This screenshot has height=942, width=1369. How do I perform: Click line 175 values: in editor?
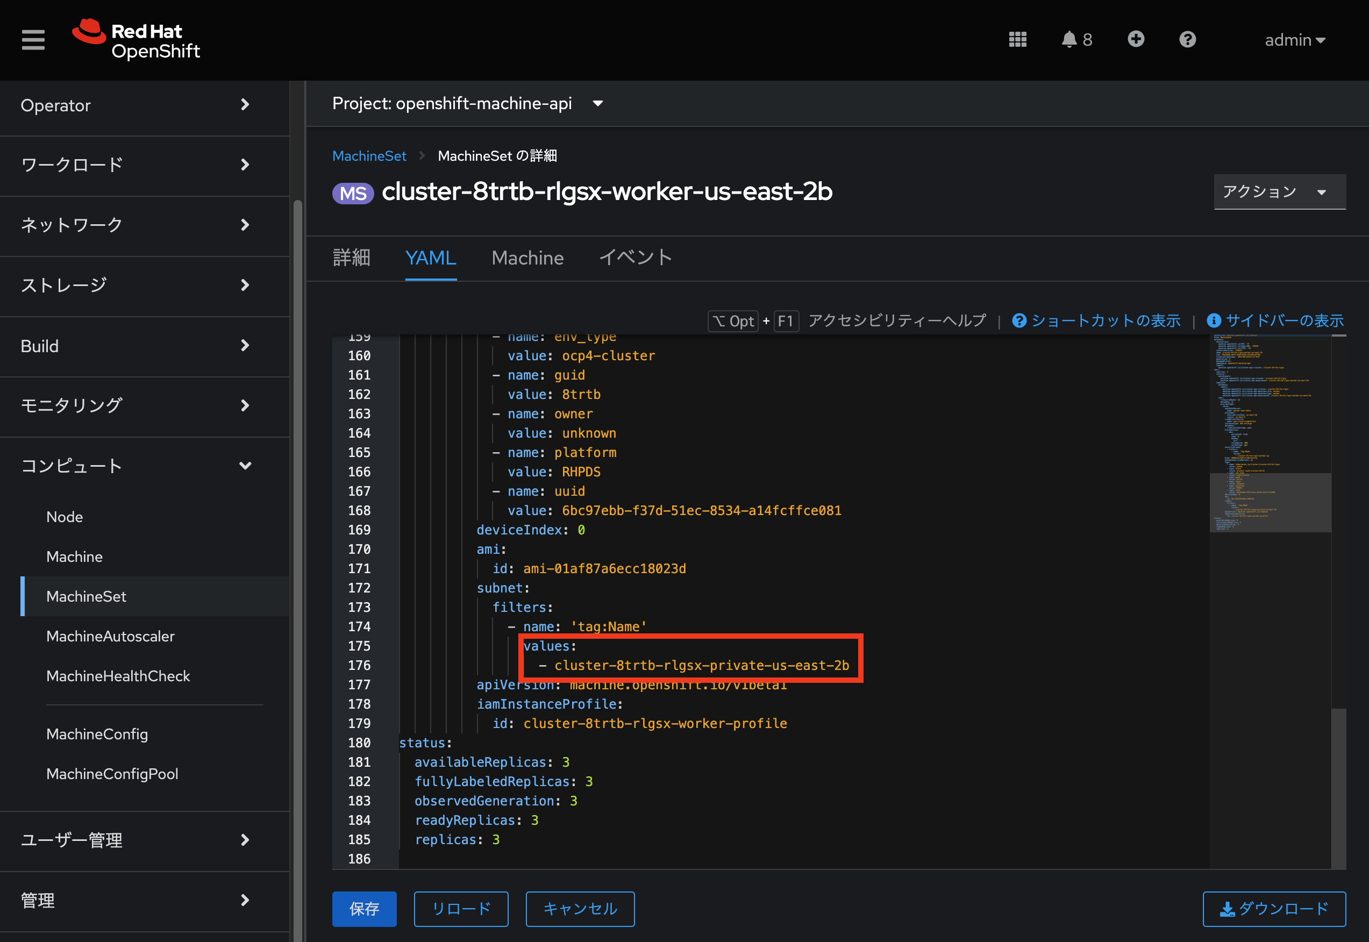coord(550,646)
